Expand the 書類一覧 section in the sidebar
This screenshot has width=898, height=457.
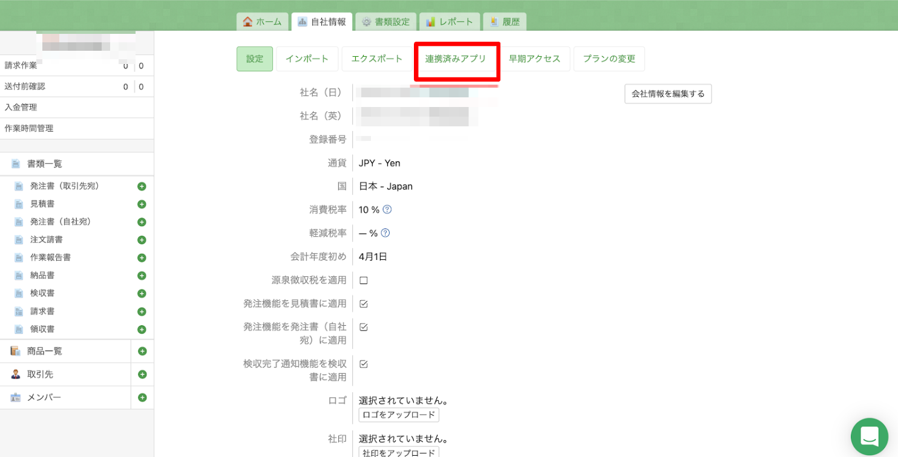pos(44,164)
